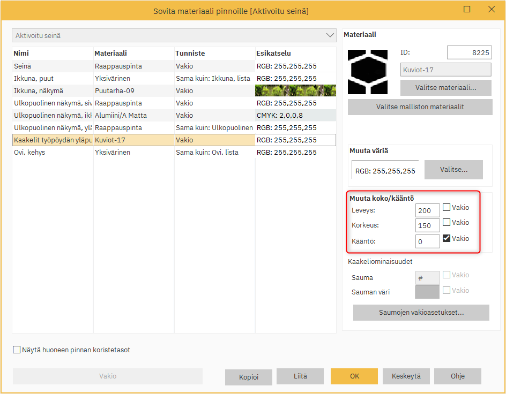Click the Sauman väri color swatch
Viewport: 506px width, 394px height.
(427, 292)
